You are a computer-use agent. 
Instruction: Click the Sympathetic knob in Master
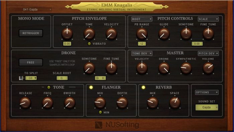[186, 68]
